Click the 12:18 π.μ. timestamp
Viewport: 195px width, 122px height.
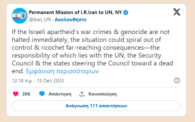click(x=22, y=81)
